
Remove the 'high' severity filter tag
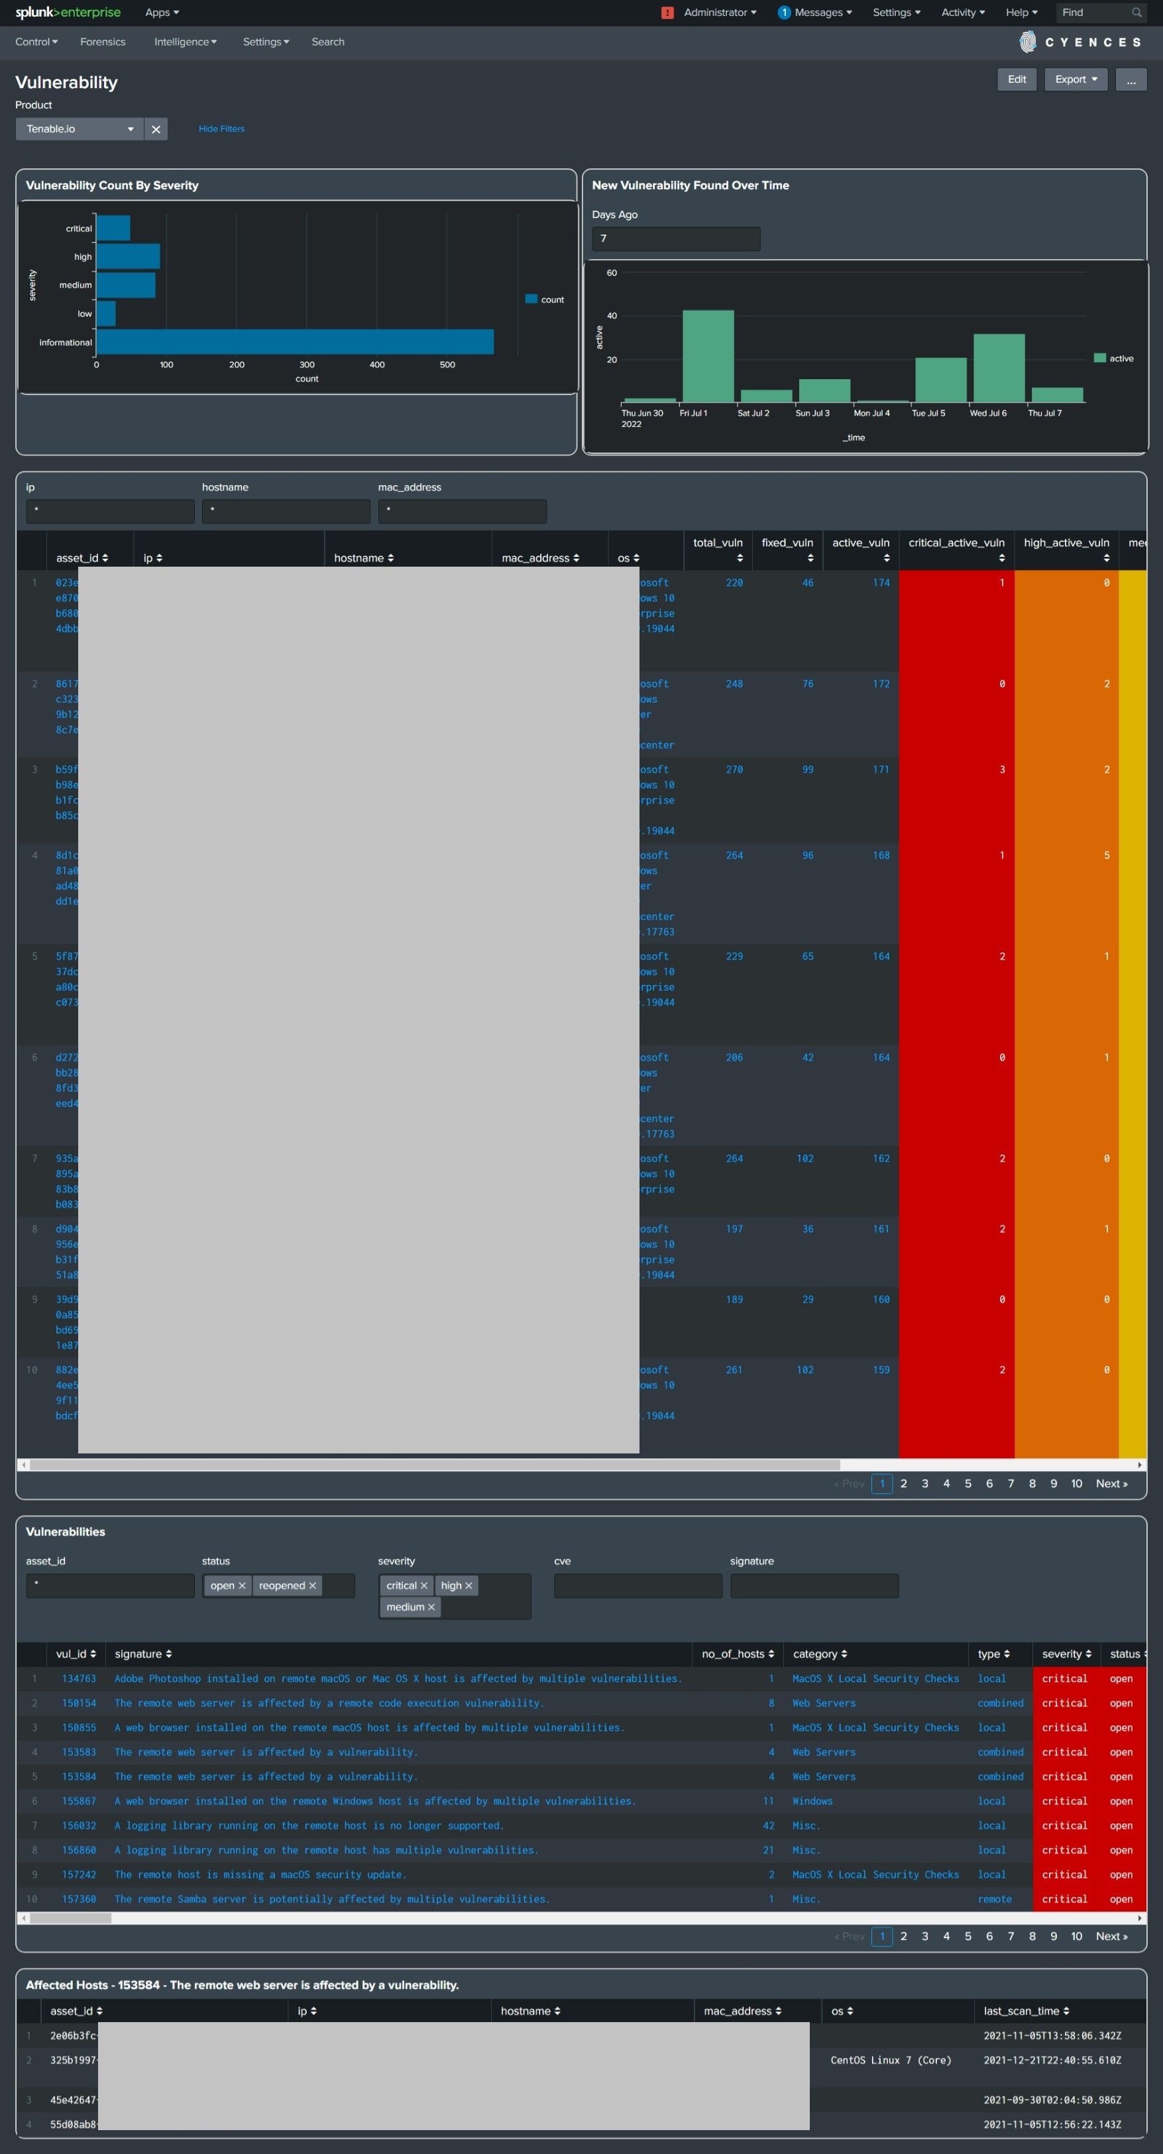point(469,1586)
